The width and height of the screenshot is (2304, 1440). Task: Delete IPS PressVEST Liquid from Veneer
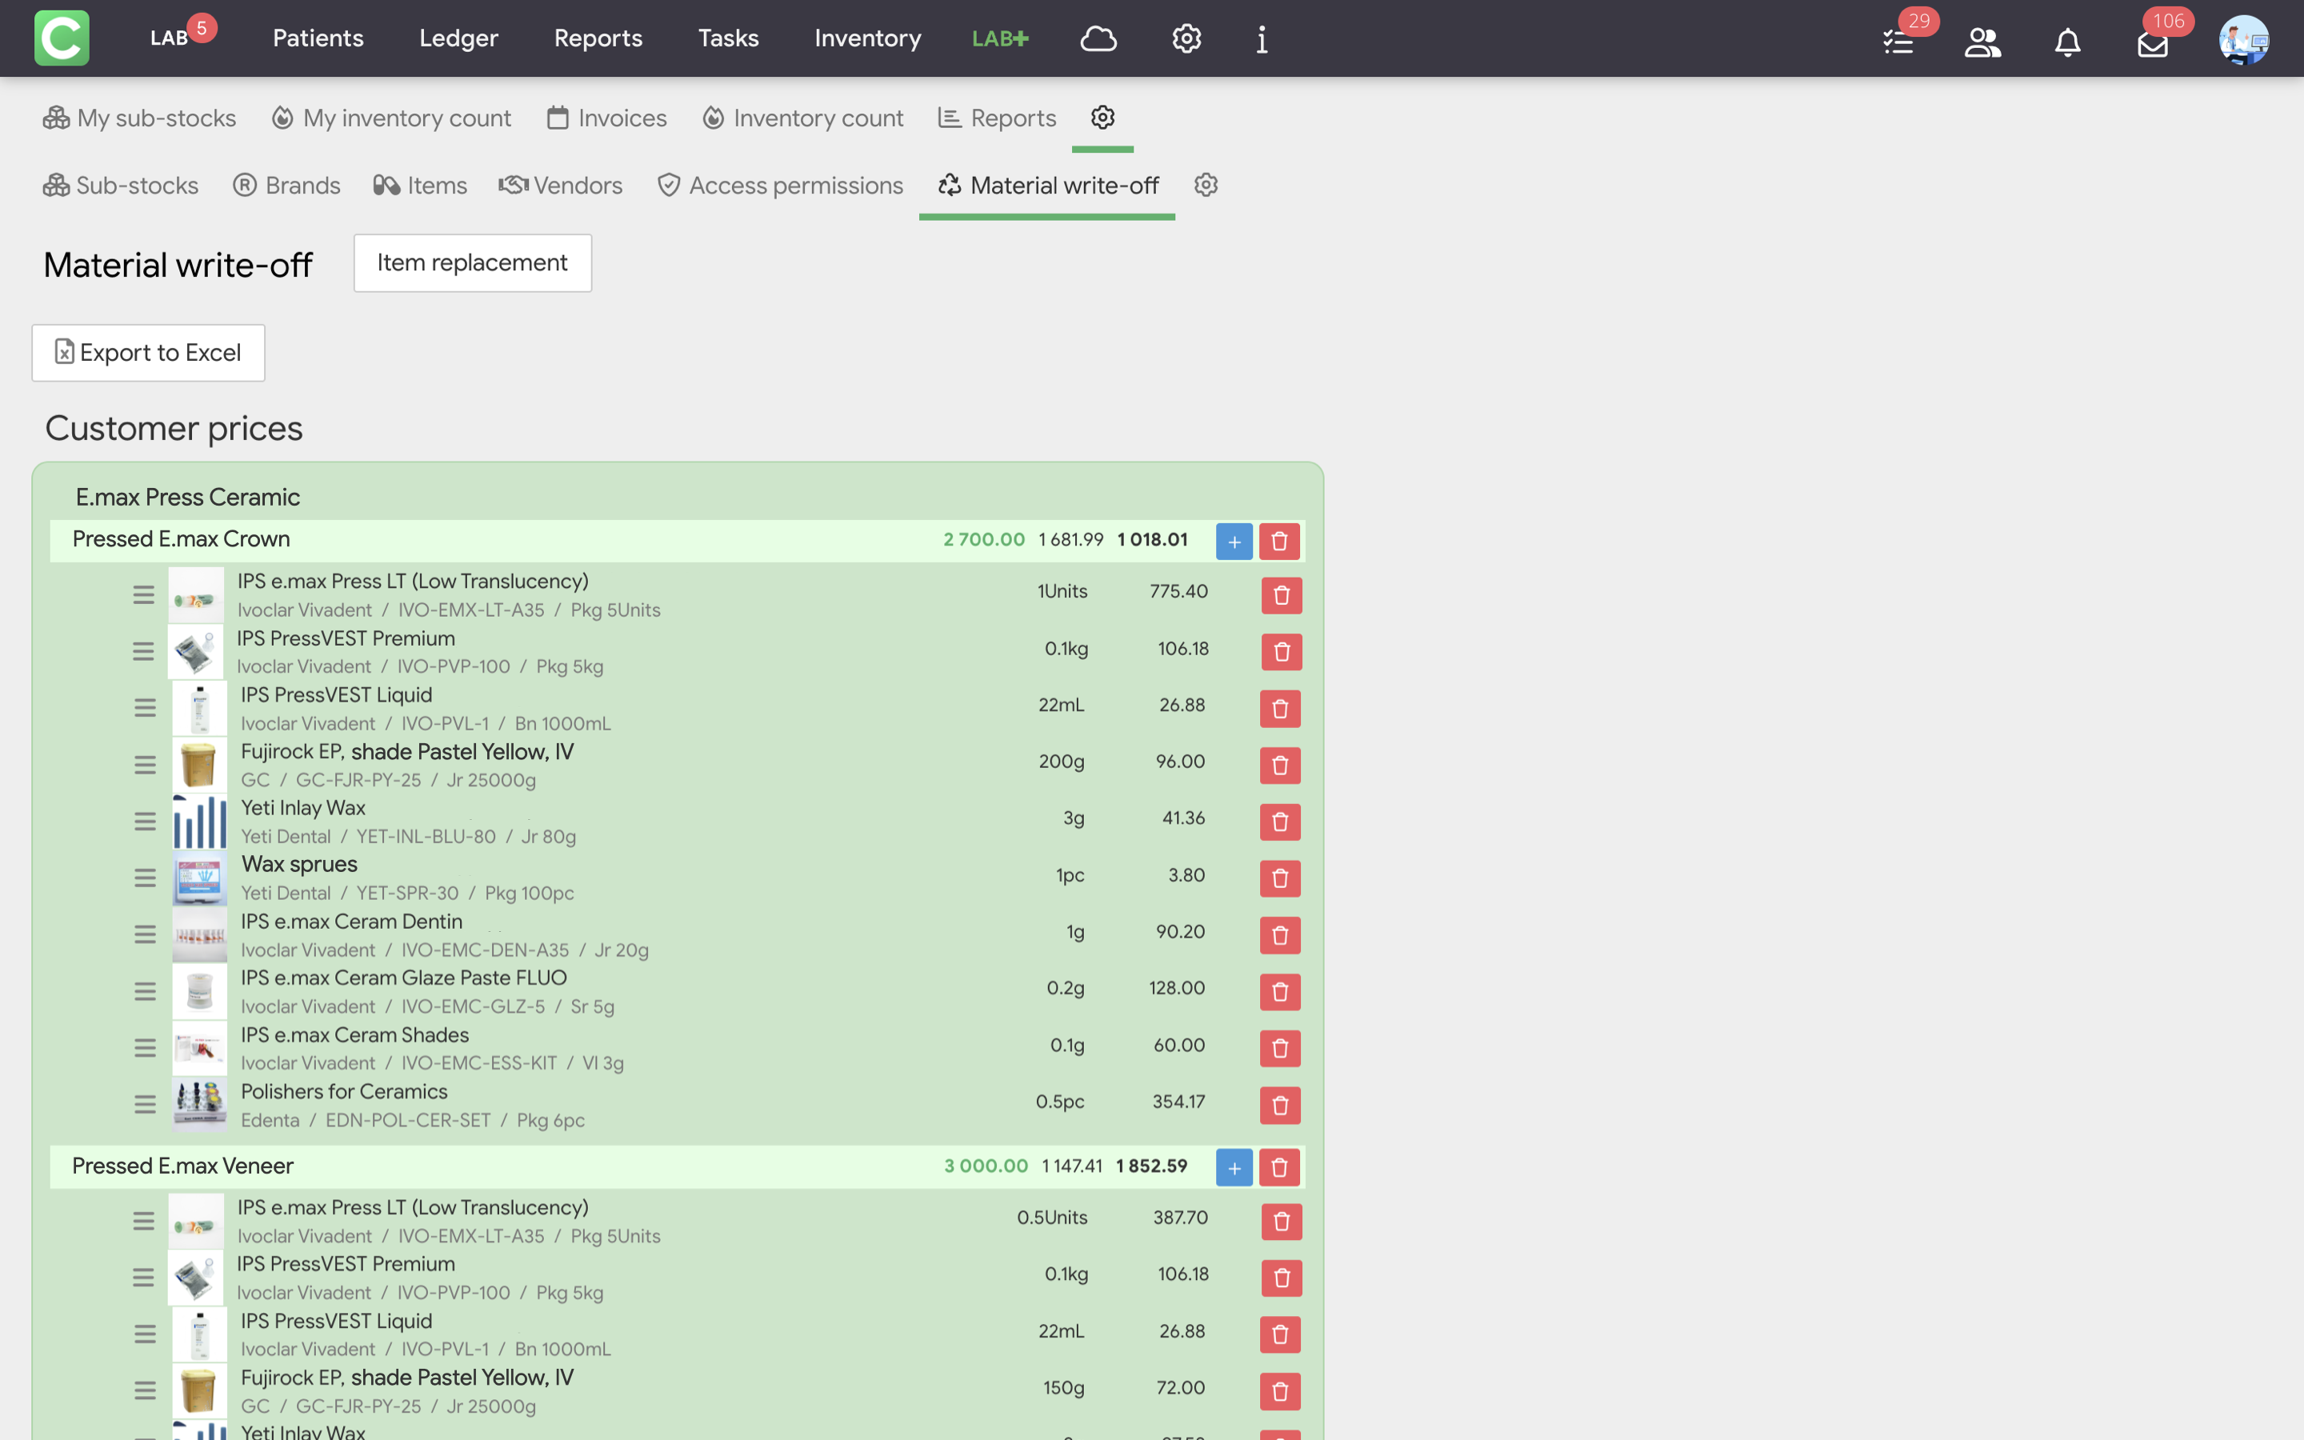pyautogui.click(x=1281, y=1335)
